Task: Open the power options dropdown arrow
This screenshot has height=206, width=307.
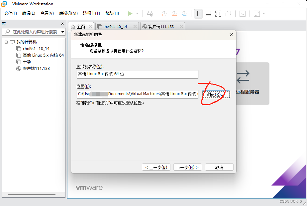Action: (x=137, y=14)
